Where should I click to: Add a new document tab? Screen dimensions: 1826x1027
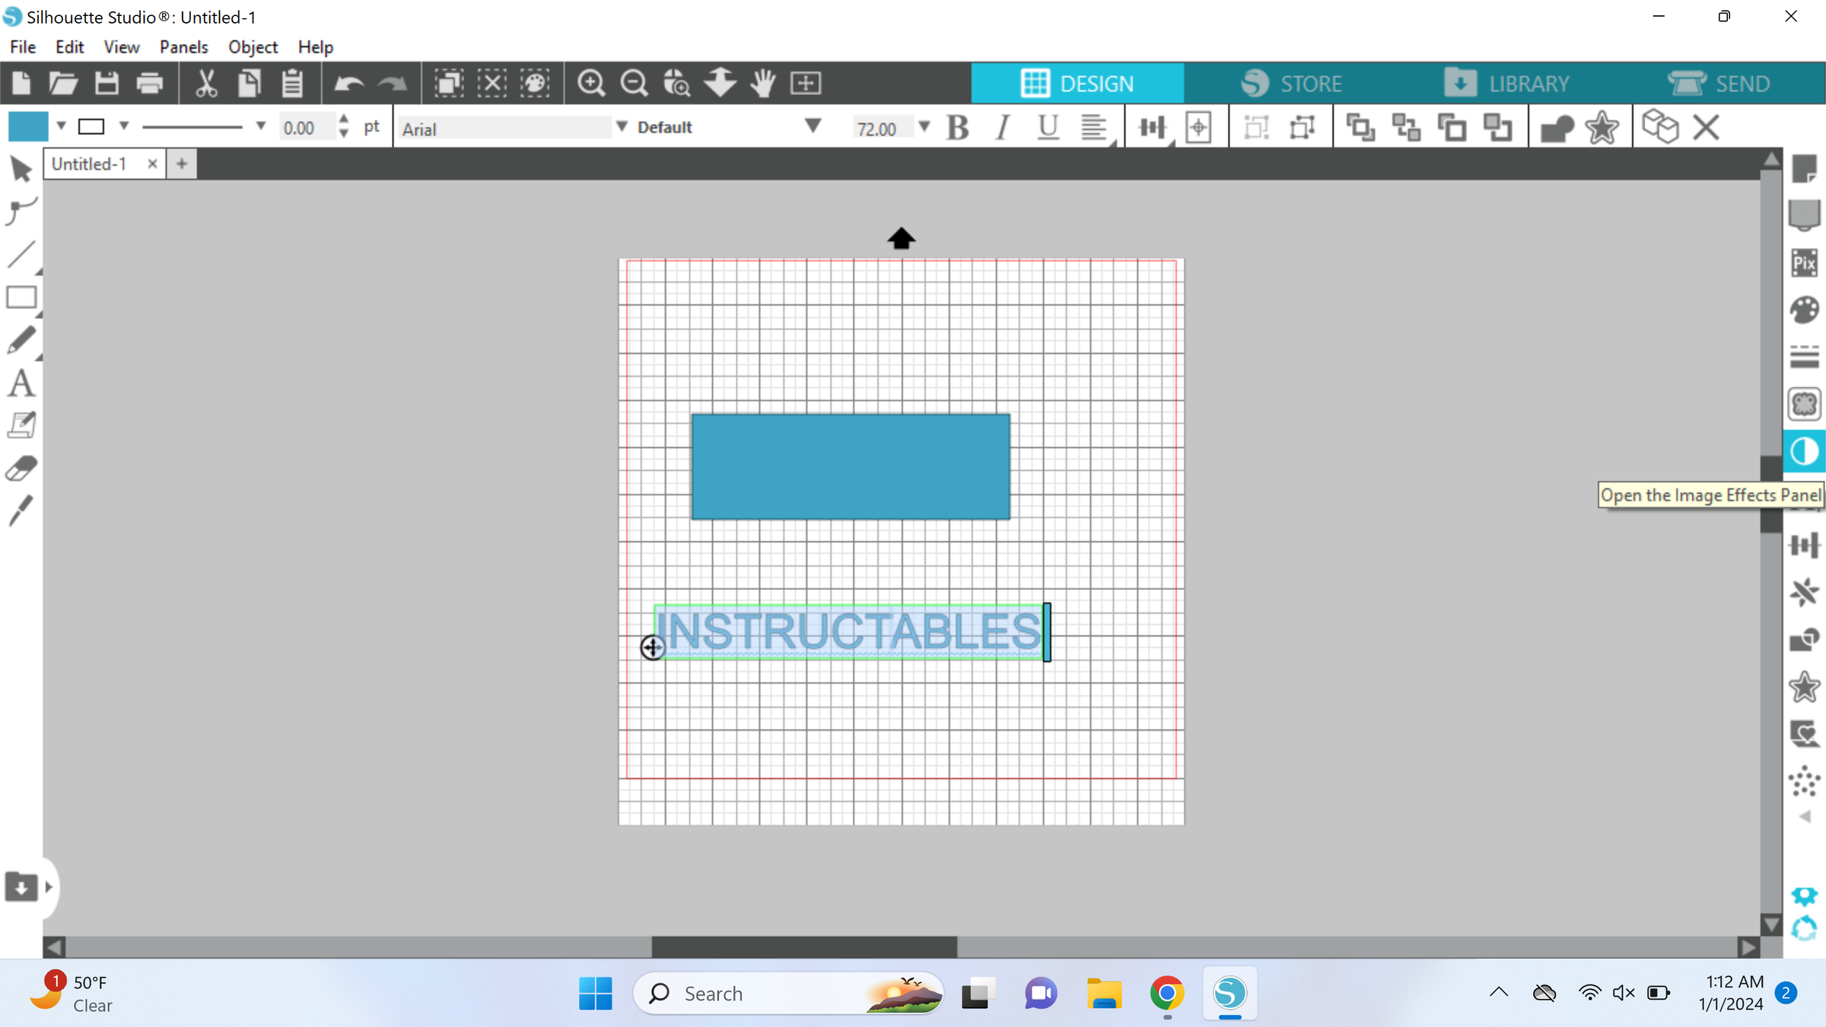181,164
